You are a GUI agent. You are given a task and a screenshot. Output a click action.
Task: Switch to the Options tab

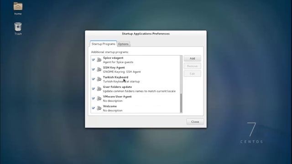tap(123, 44)
